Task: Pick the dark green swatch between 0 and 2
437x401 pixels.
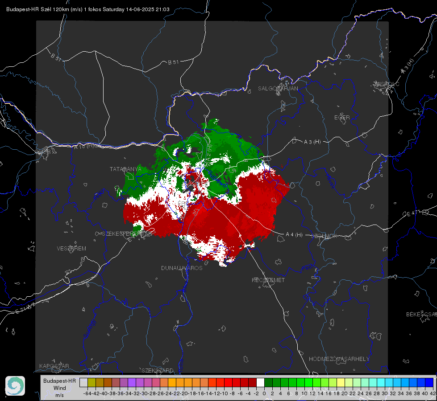Action: coord(268,383)
